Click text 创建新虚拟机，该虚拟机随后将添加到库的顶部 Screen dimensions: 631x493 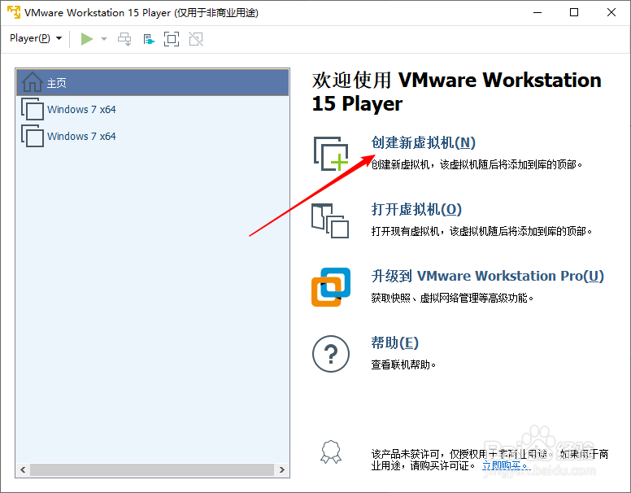[477, 164]
